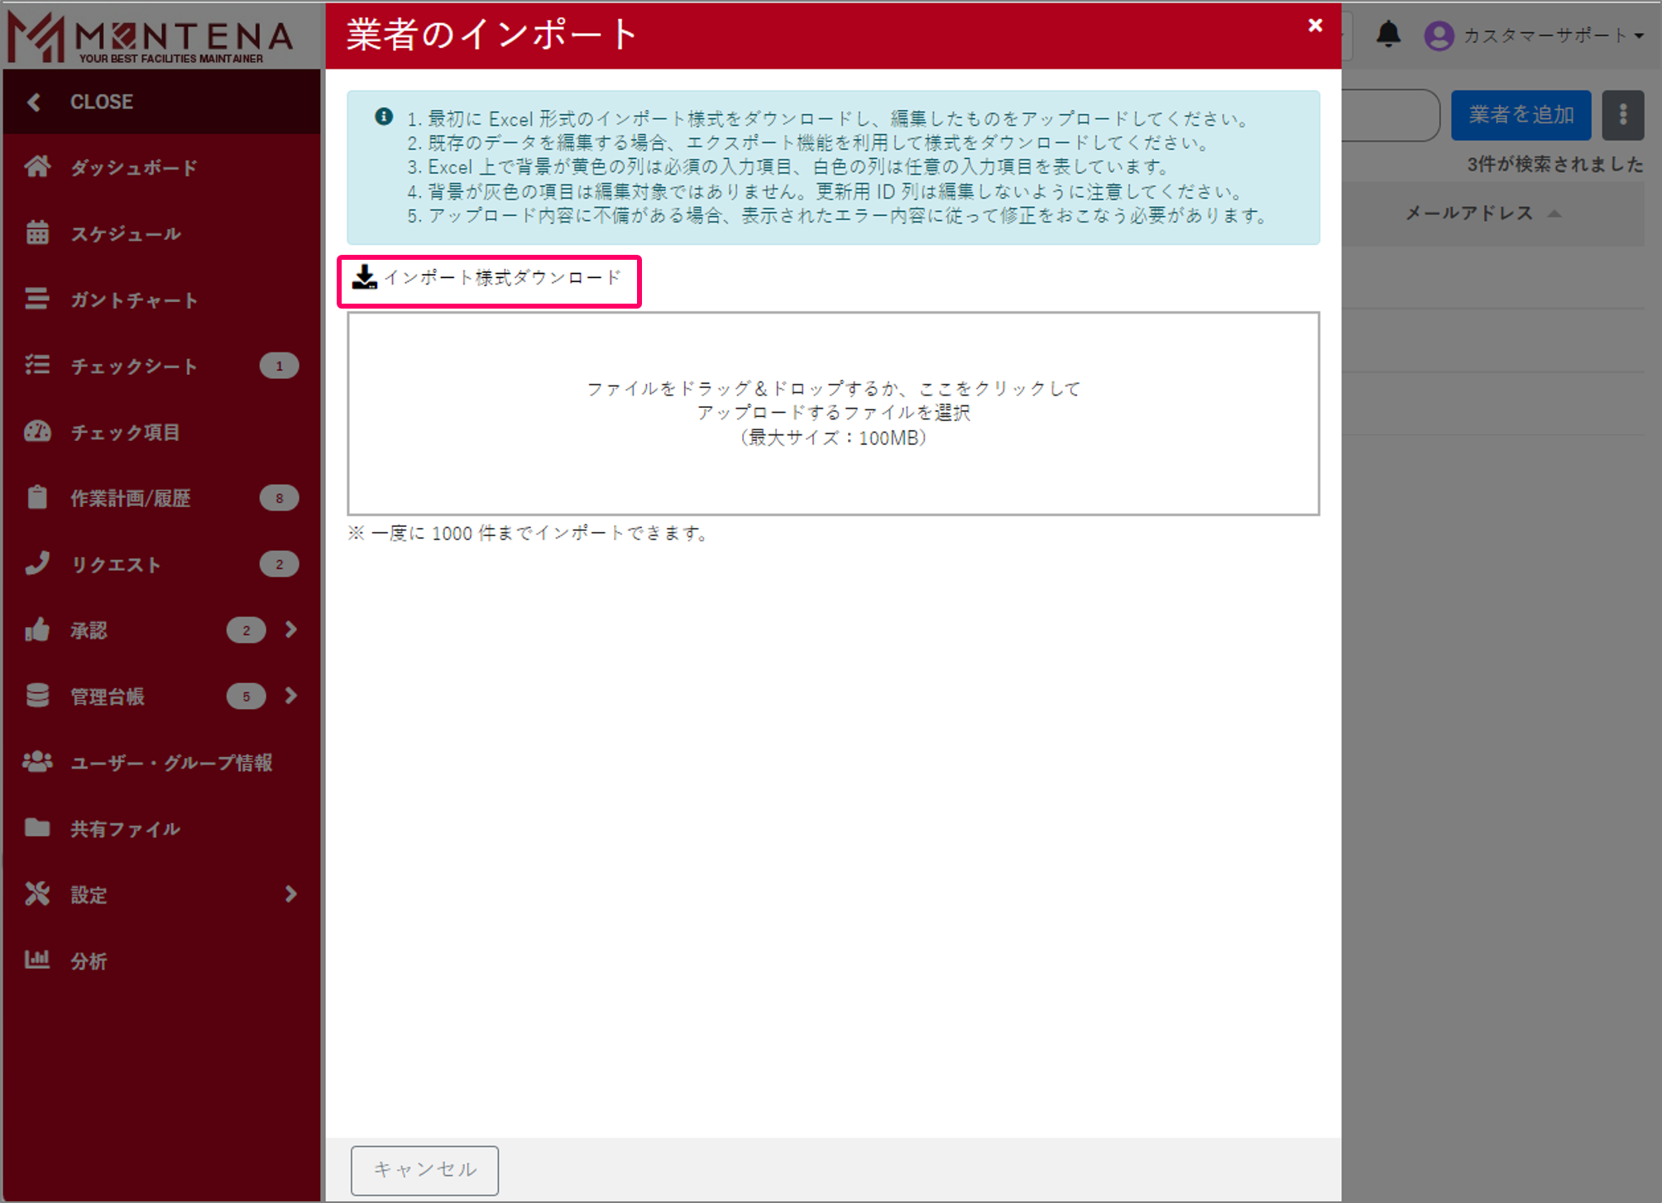This screenshot has height=1203, width=1662.
Task: Open the three-dot options menu
Action: [1623, 115]
